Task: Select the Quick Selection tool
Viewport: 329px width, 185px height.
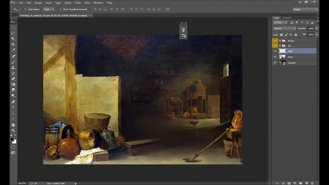Action: coord(13,39)
